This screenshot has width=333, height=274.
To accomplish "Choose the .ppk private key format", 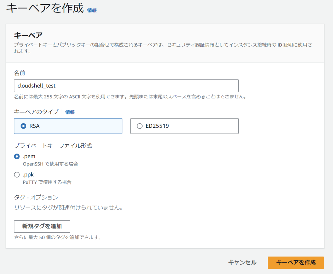I will 17,175.
